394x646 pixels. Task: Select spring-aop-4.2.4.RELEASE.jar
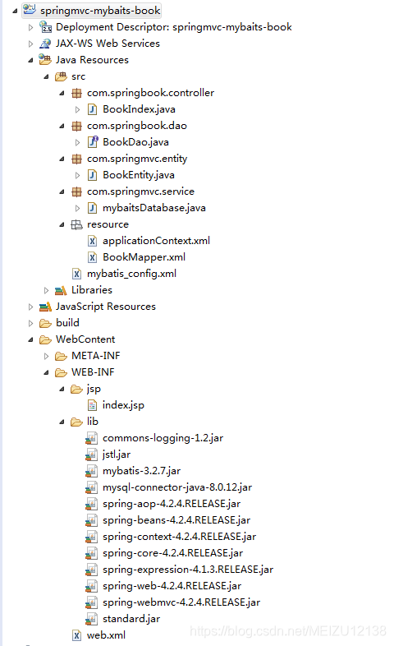172,504
